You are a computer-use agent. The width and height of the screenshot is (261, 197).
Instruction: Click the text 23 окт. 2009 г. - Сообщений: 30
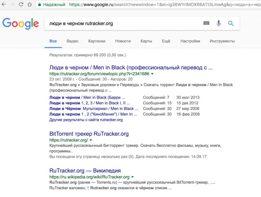pyautogui.click(x=78, y=79)
